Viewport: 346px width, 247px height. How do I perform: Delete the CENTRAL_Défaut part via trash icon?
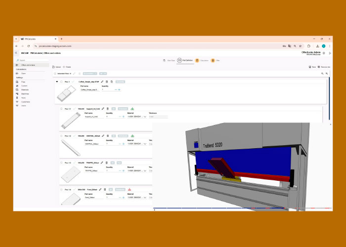(x=107, y=135)
